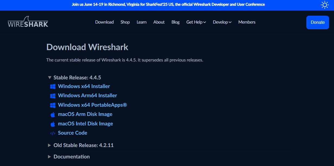Click the Wireshark shark fin logo
This screenshot has height=166, width=334.
pos(28,22)
